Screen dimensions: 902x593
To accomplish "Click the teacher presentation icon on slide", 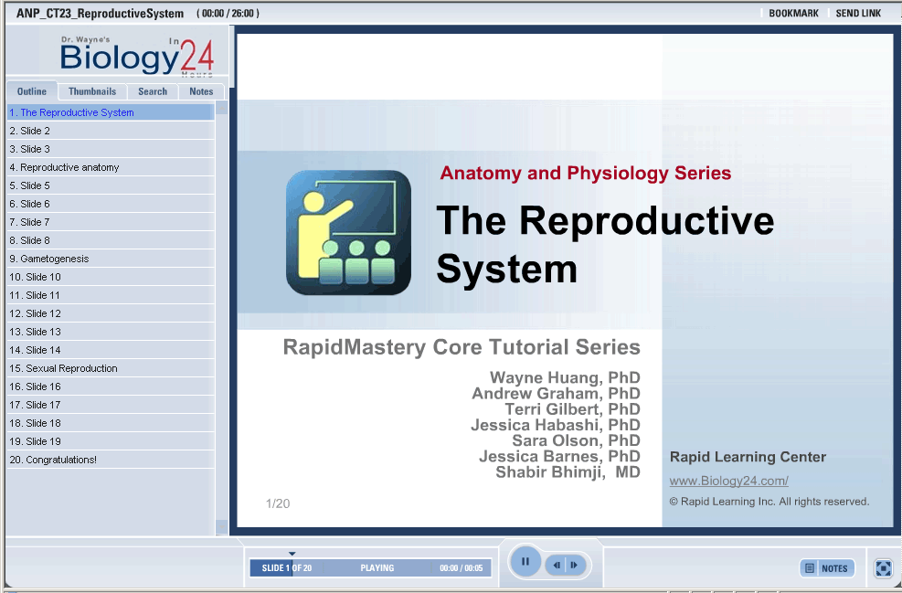I will [x=348, y=233].
